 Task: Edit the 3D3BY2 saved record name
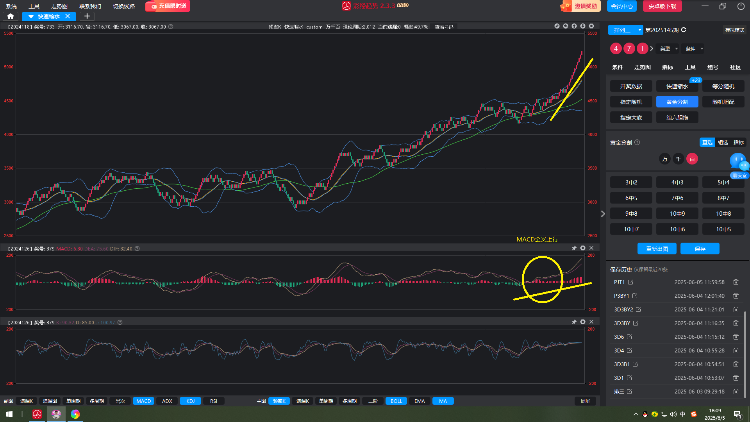638,309
